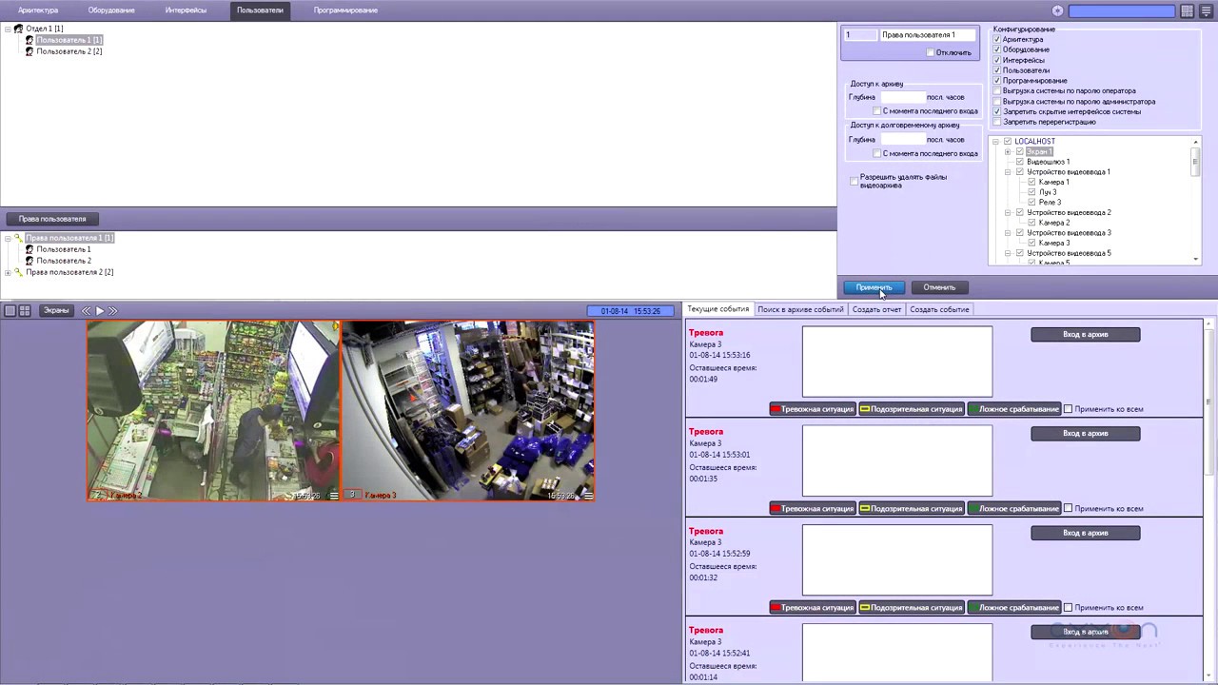Click the department icon next to Отдел 1

(18, 29)
